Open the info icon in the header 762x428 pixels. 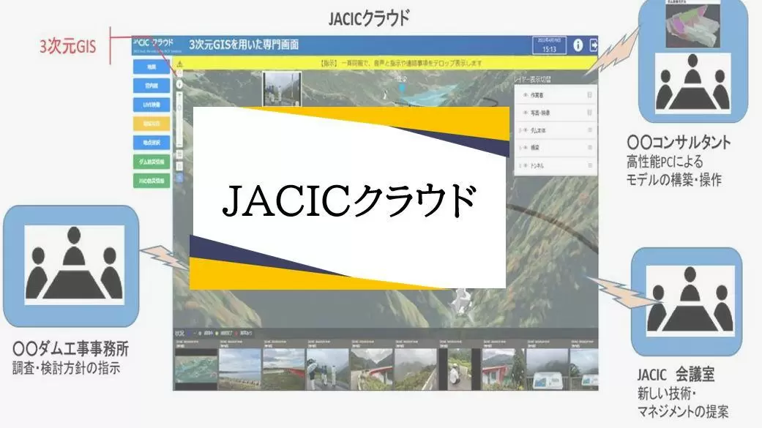578,45
